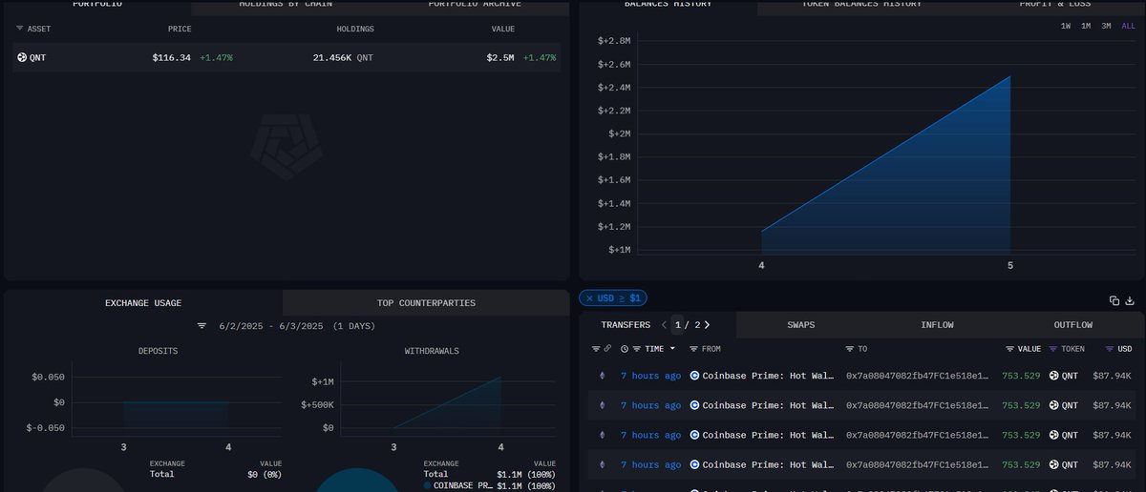Click Coinbase icon in first transfer row
Image resolution: width=1146 pixels, height=492 pixels.
coord(695,376)
